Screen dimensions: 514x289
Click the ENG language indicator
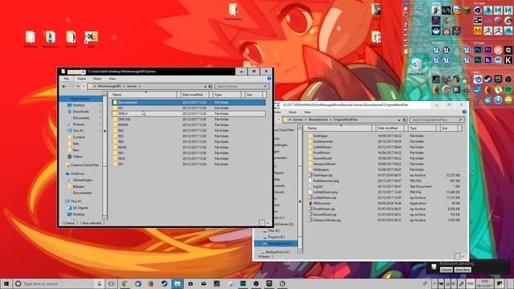click(x=471, y=283)
